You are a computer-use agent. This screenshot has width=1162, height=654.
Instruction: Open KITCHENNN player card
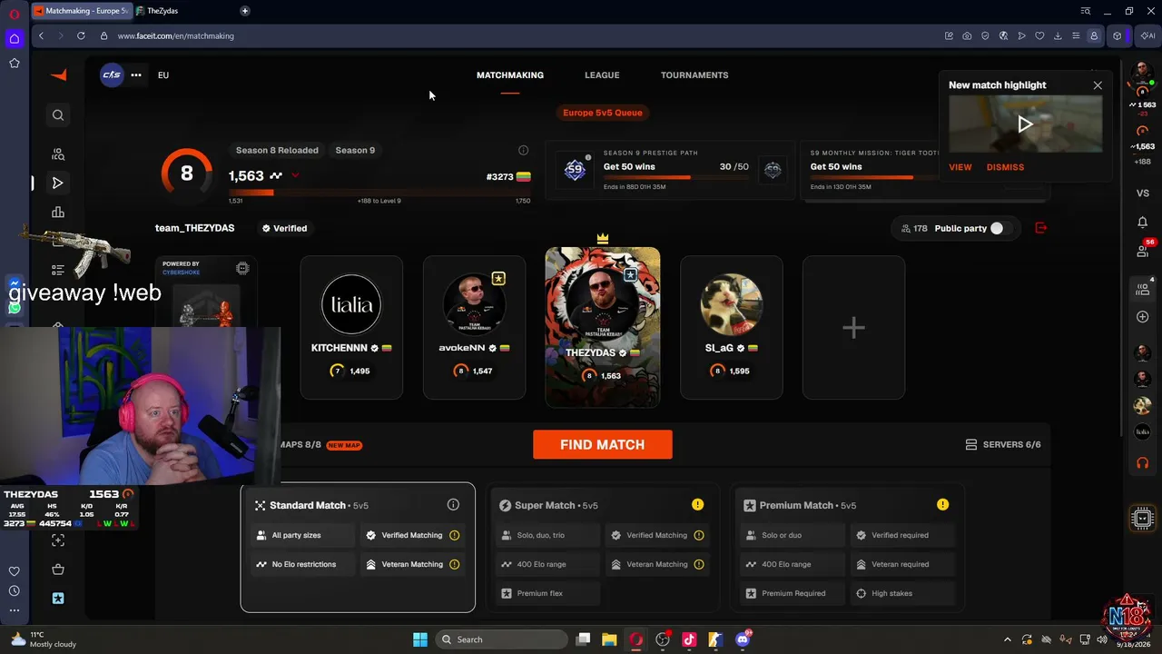point(351,328)
